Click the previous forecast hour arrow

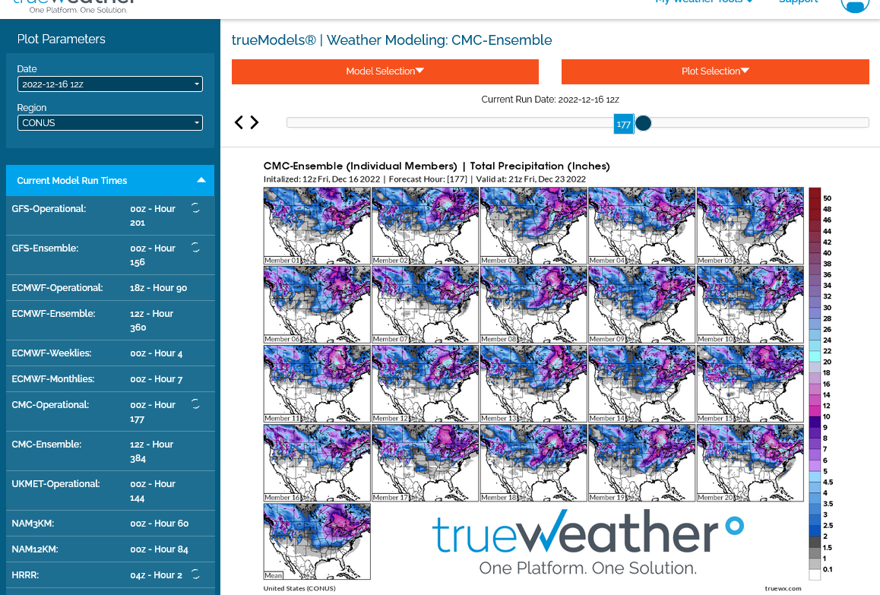(239, 122)
